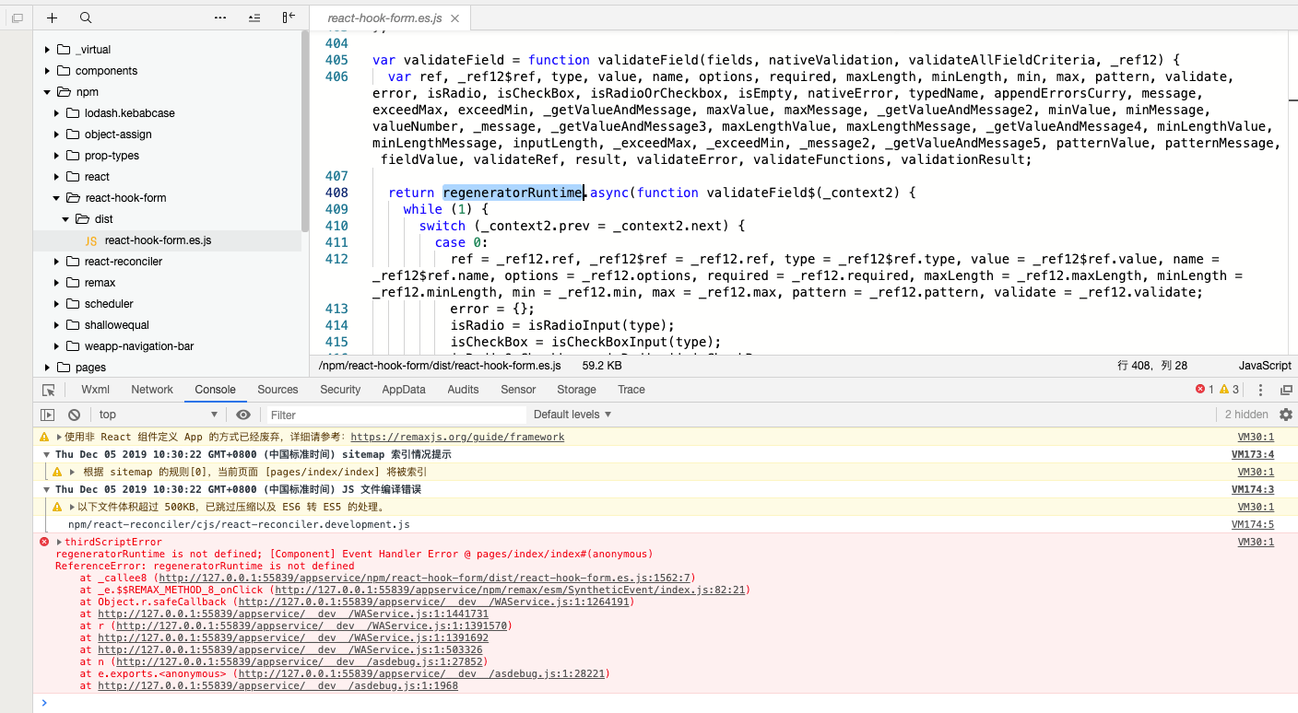Click the more options ellipsis icon above the file tree
Viewport: 1298px width, 713px height.
pyautogui.click(x=218, y=18)
